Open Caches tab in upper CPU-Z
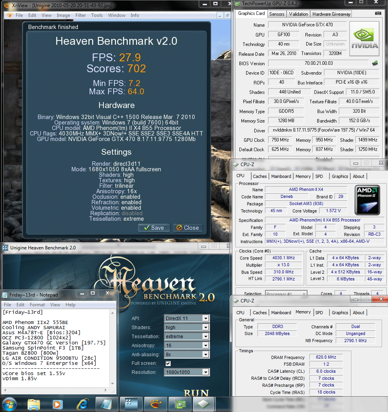Image resolution: width=388 pixels, height=412 pixels. 259,176
